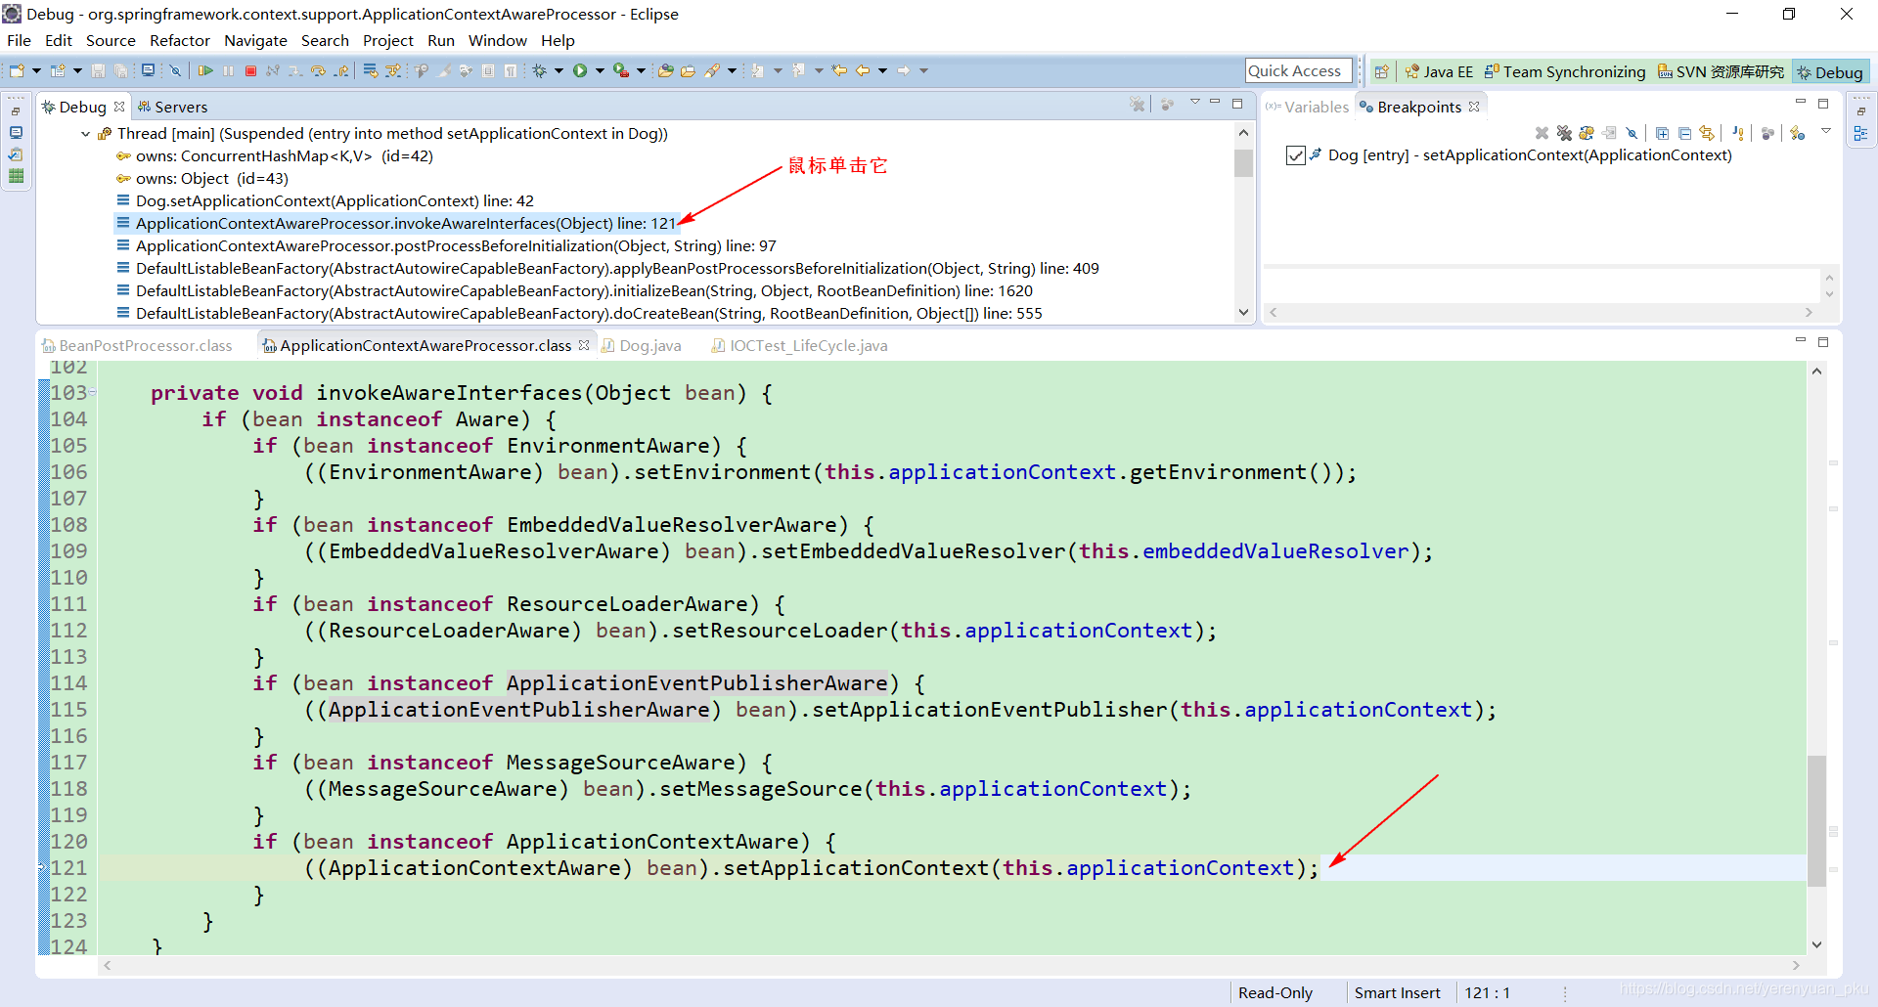Open the Debug configurations dropdown arrow
This screenshot has height=1007, width=1878.
tap(559, 70)
